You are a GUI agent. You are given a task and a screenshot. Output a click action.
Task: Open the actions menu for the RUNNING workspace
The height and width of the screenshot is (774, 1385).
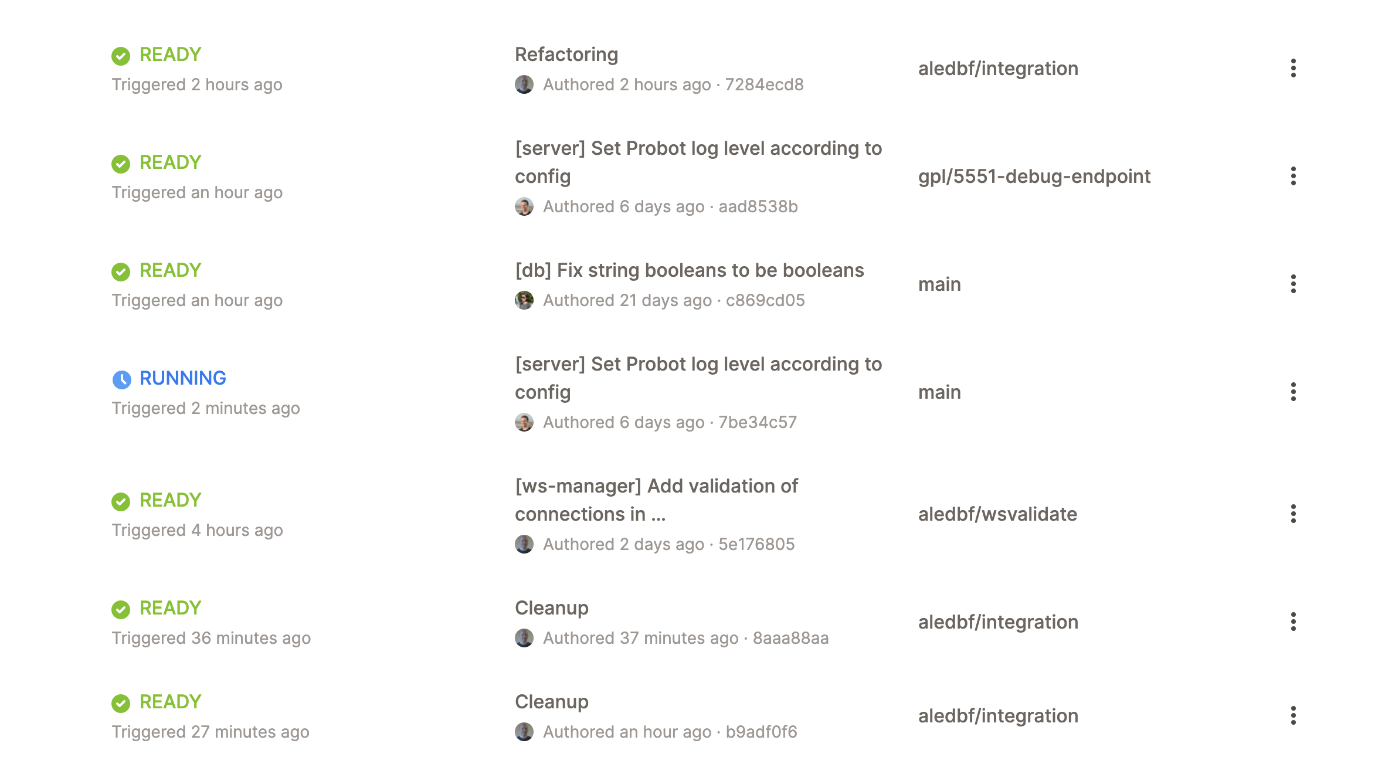tap(1293, 392)
